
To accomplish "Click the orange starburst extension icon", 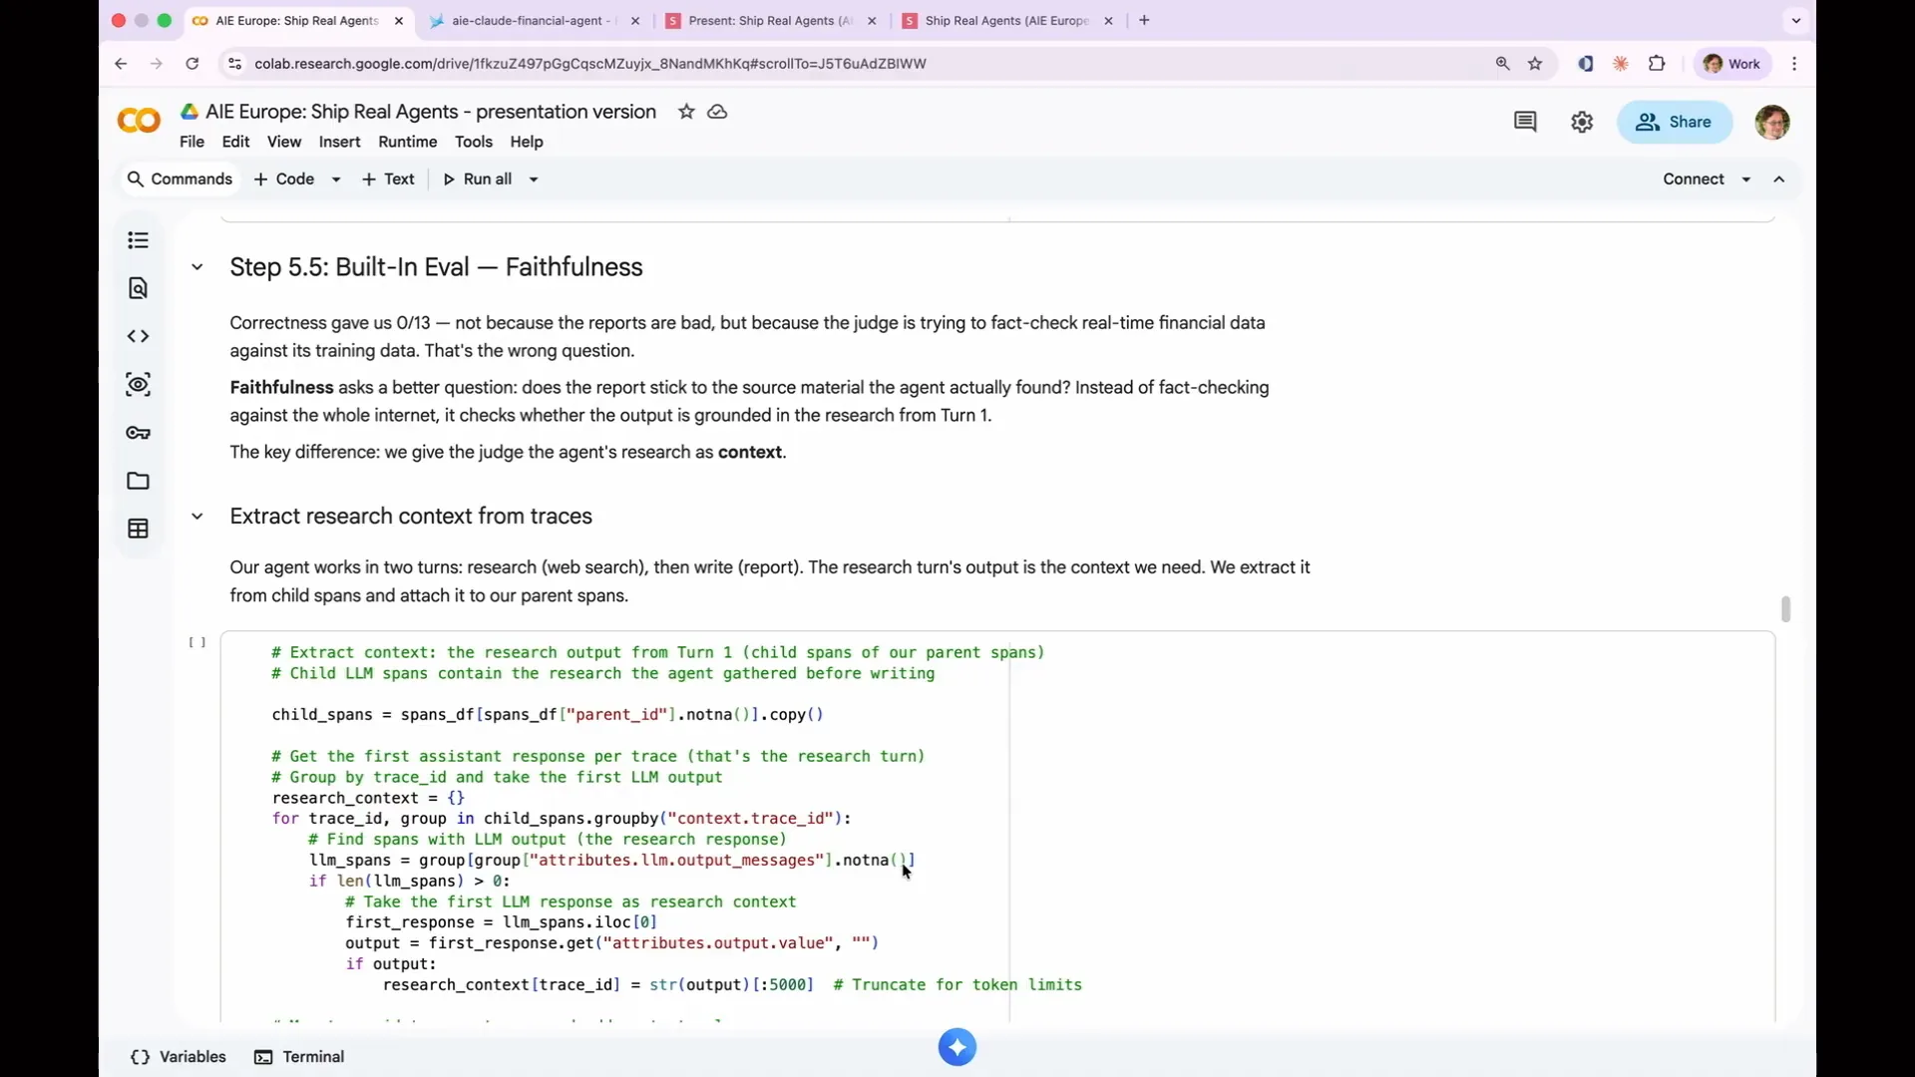I will pos(1621,64).
